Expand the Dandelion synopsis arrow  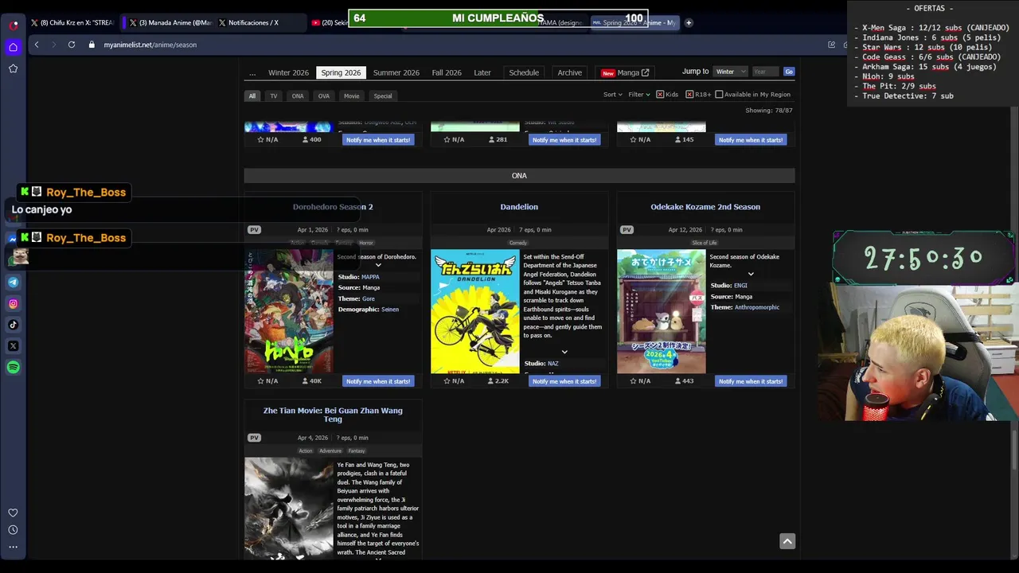click(x=564, y=352)
